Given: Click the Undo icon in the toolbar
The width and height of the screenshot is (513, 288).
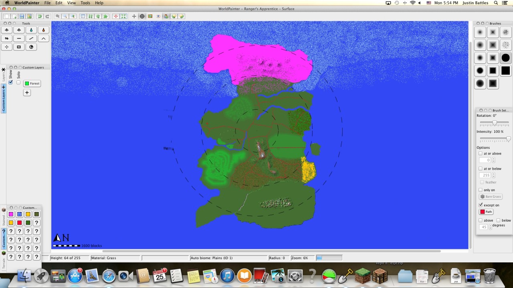Looking at the screenshot, I should click(x=40, y=16).
